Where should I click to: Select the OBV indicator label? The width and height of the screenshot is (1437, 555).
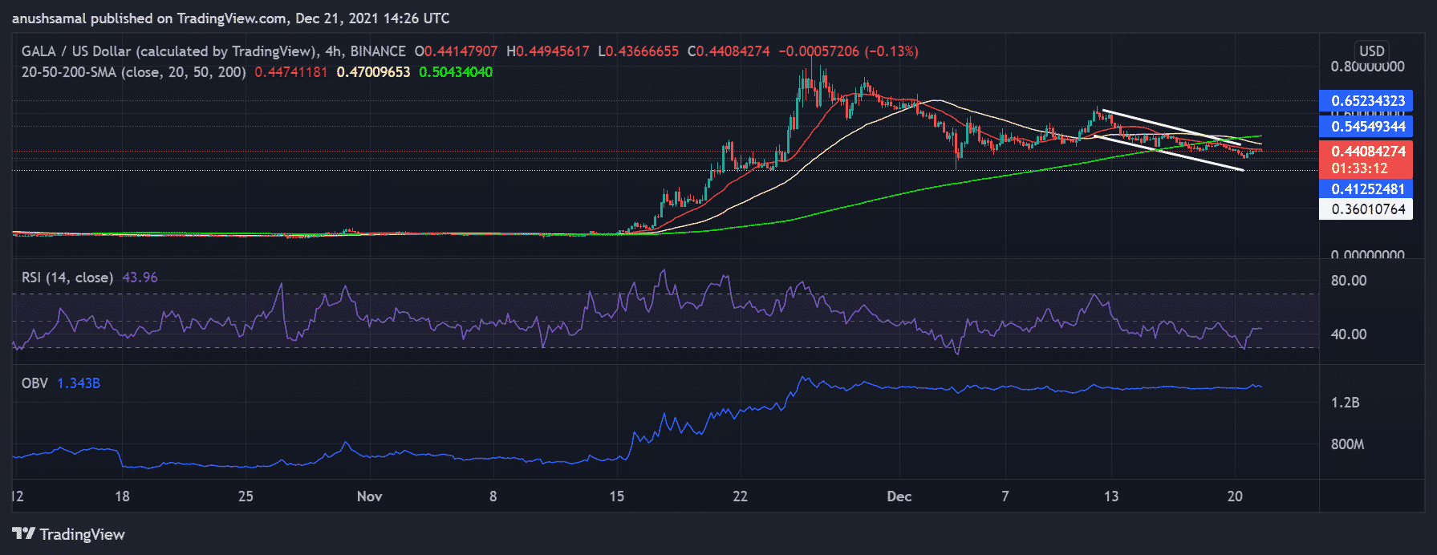(x=35, y=383)
